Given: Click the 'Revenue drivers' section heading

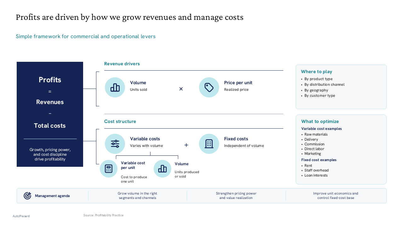Looking at the screenshot, I should tap(122, 64).
